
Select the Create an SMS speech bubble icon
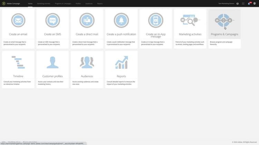[52, 20]
